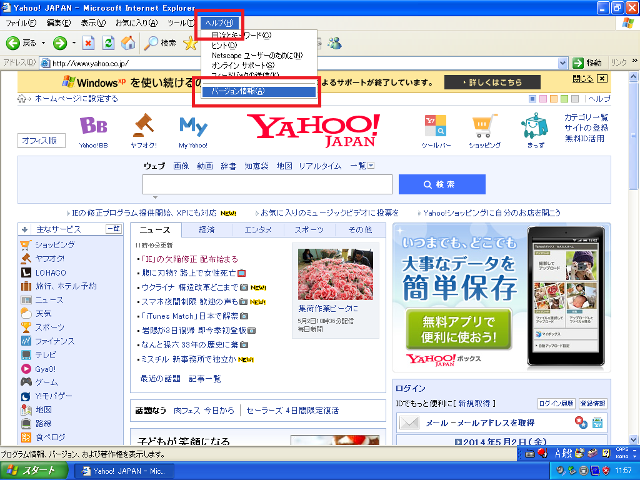Click the IME help question icon
This screenshot has width=640, height=480.
tap(606, 453)
